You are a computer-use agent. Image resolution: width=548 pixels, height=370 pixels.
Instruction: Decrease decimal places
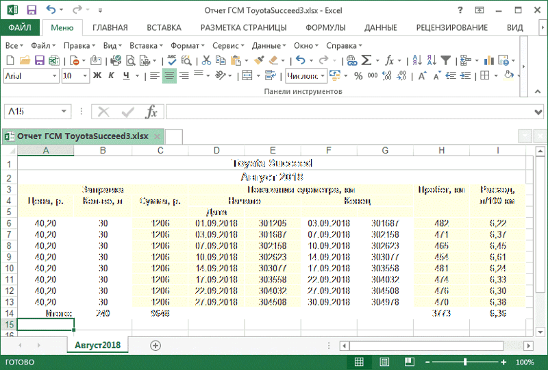[x=401, y=75]
